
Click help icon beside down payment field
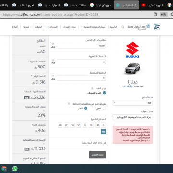coord(53,76)
